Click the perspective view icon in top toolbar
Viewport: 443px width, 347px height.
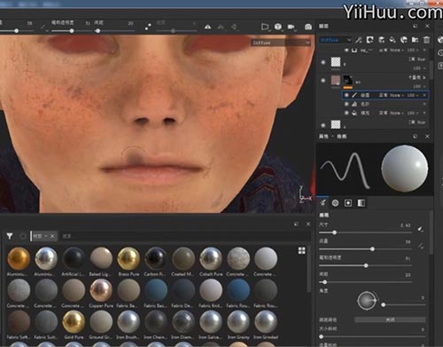[265, 27]
